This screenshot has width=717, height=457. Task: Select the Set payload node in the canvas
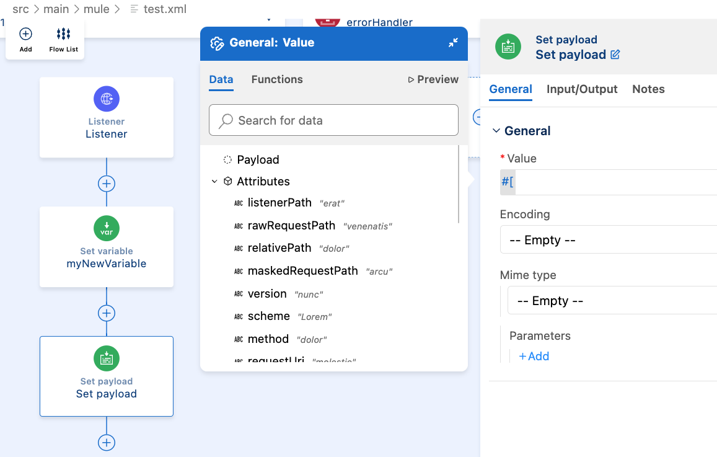click(106, 376)
